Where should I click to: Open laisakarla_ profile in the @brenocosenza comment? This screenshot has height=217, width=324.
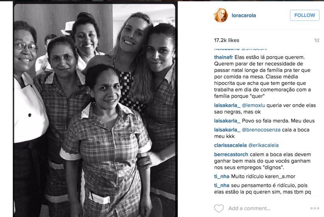point(227,130)
